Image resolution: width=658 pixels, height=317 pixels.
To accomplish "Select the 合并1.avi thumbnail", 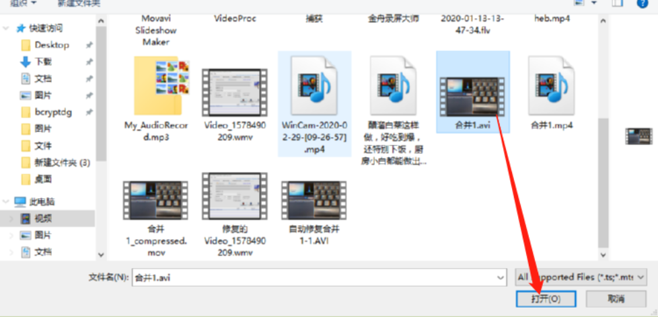I will pos(472,97).
